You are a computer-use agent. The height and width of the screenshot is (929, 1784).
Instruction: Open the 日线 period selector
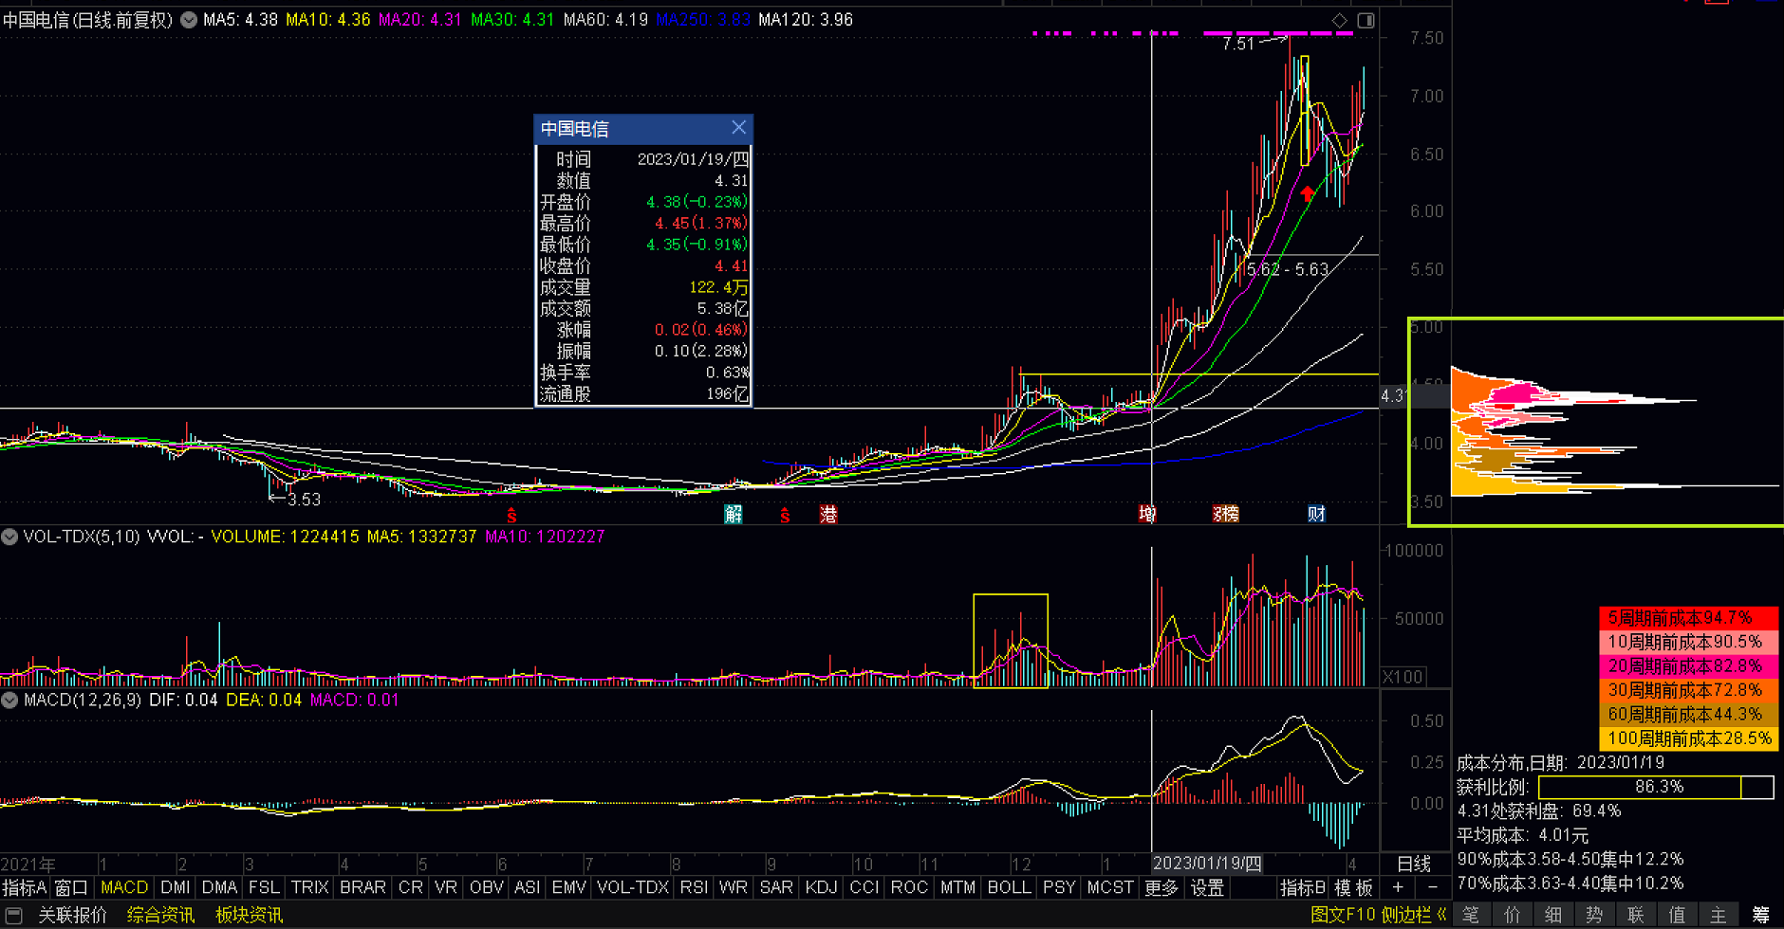pos(1414,864)
